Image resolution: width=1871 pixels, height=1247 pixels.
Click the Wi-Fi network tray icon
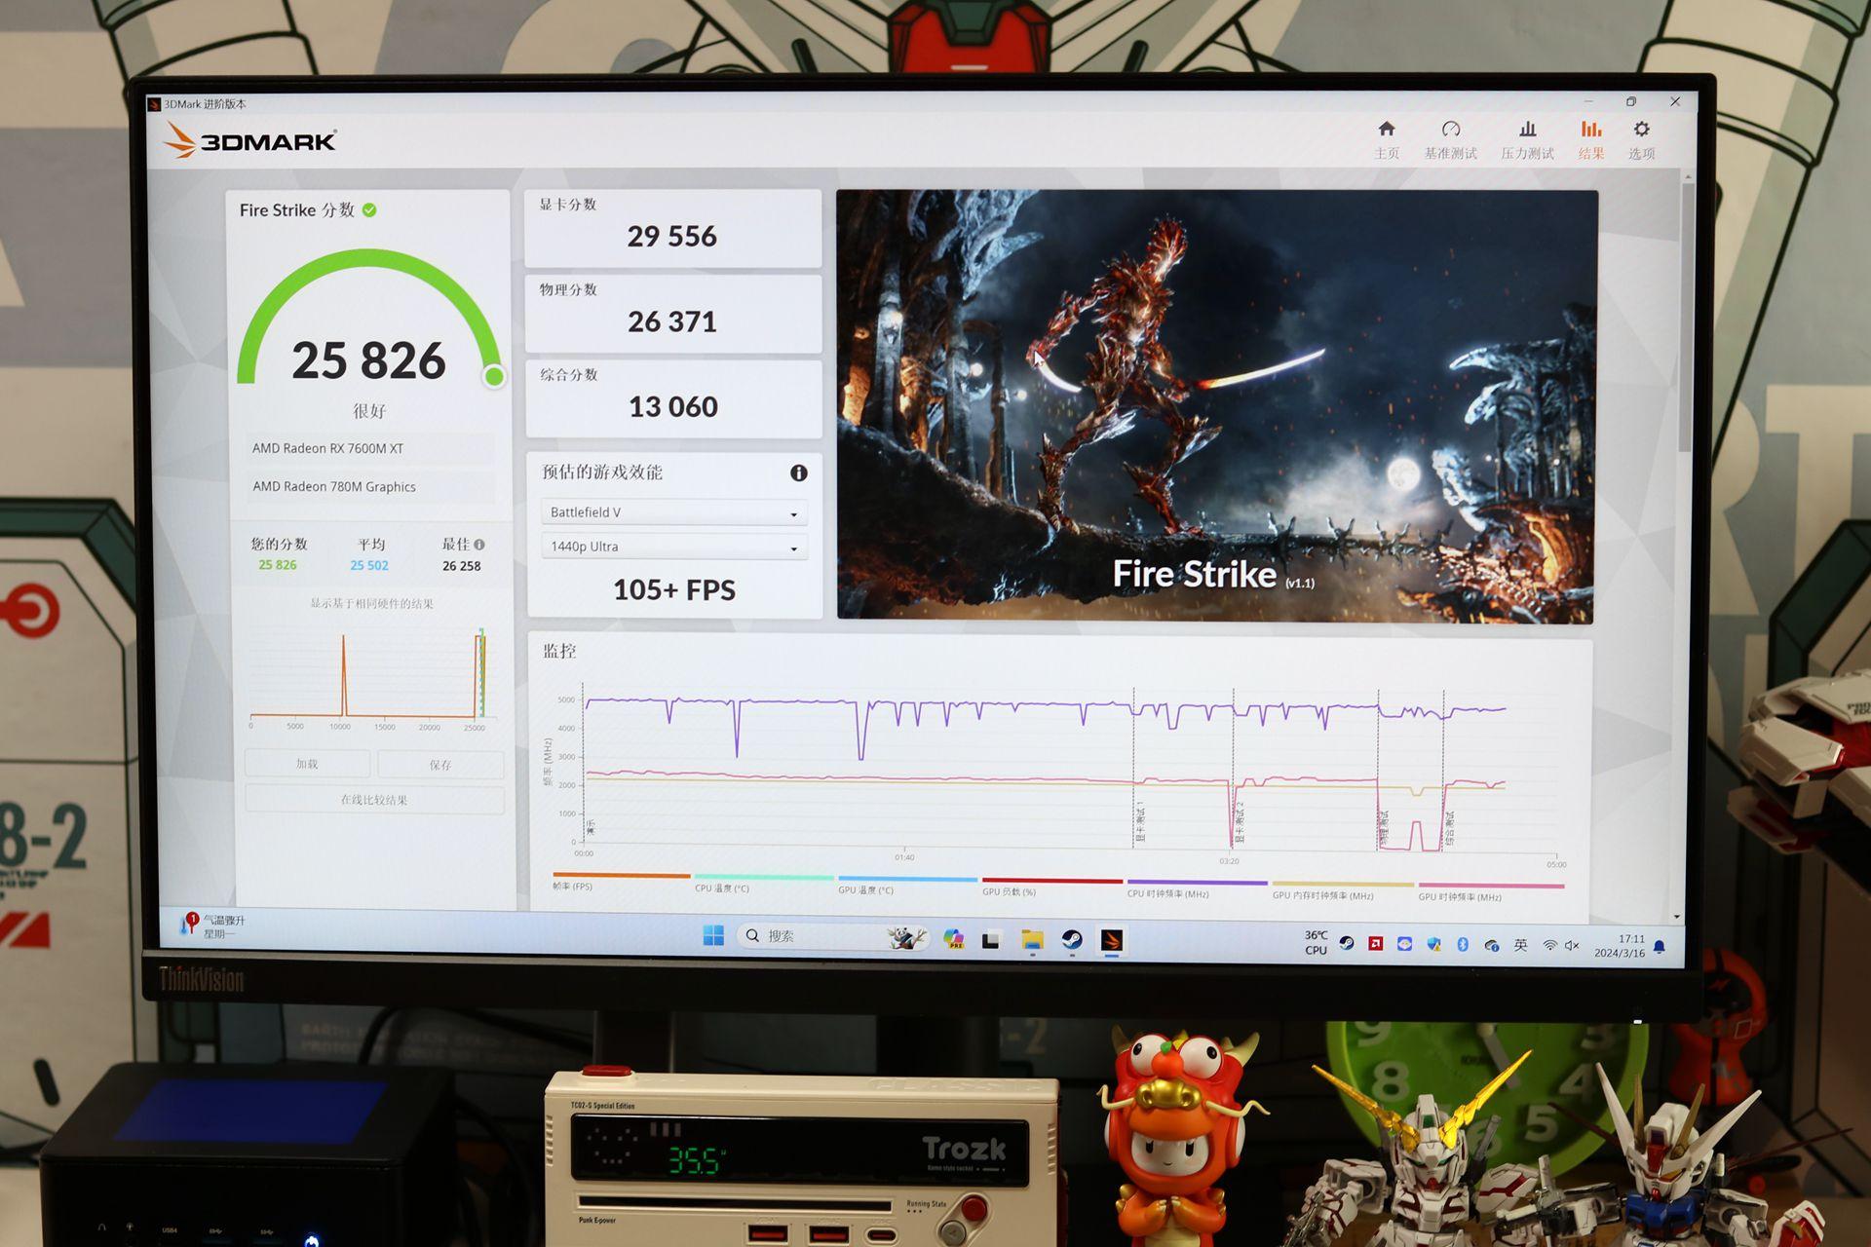click(1549, 945)
